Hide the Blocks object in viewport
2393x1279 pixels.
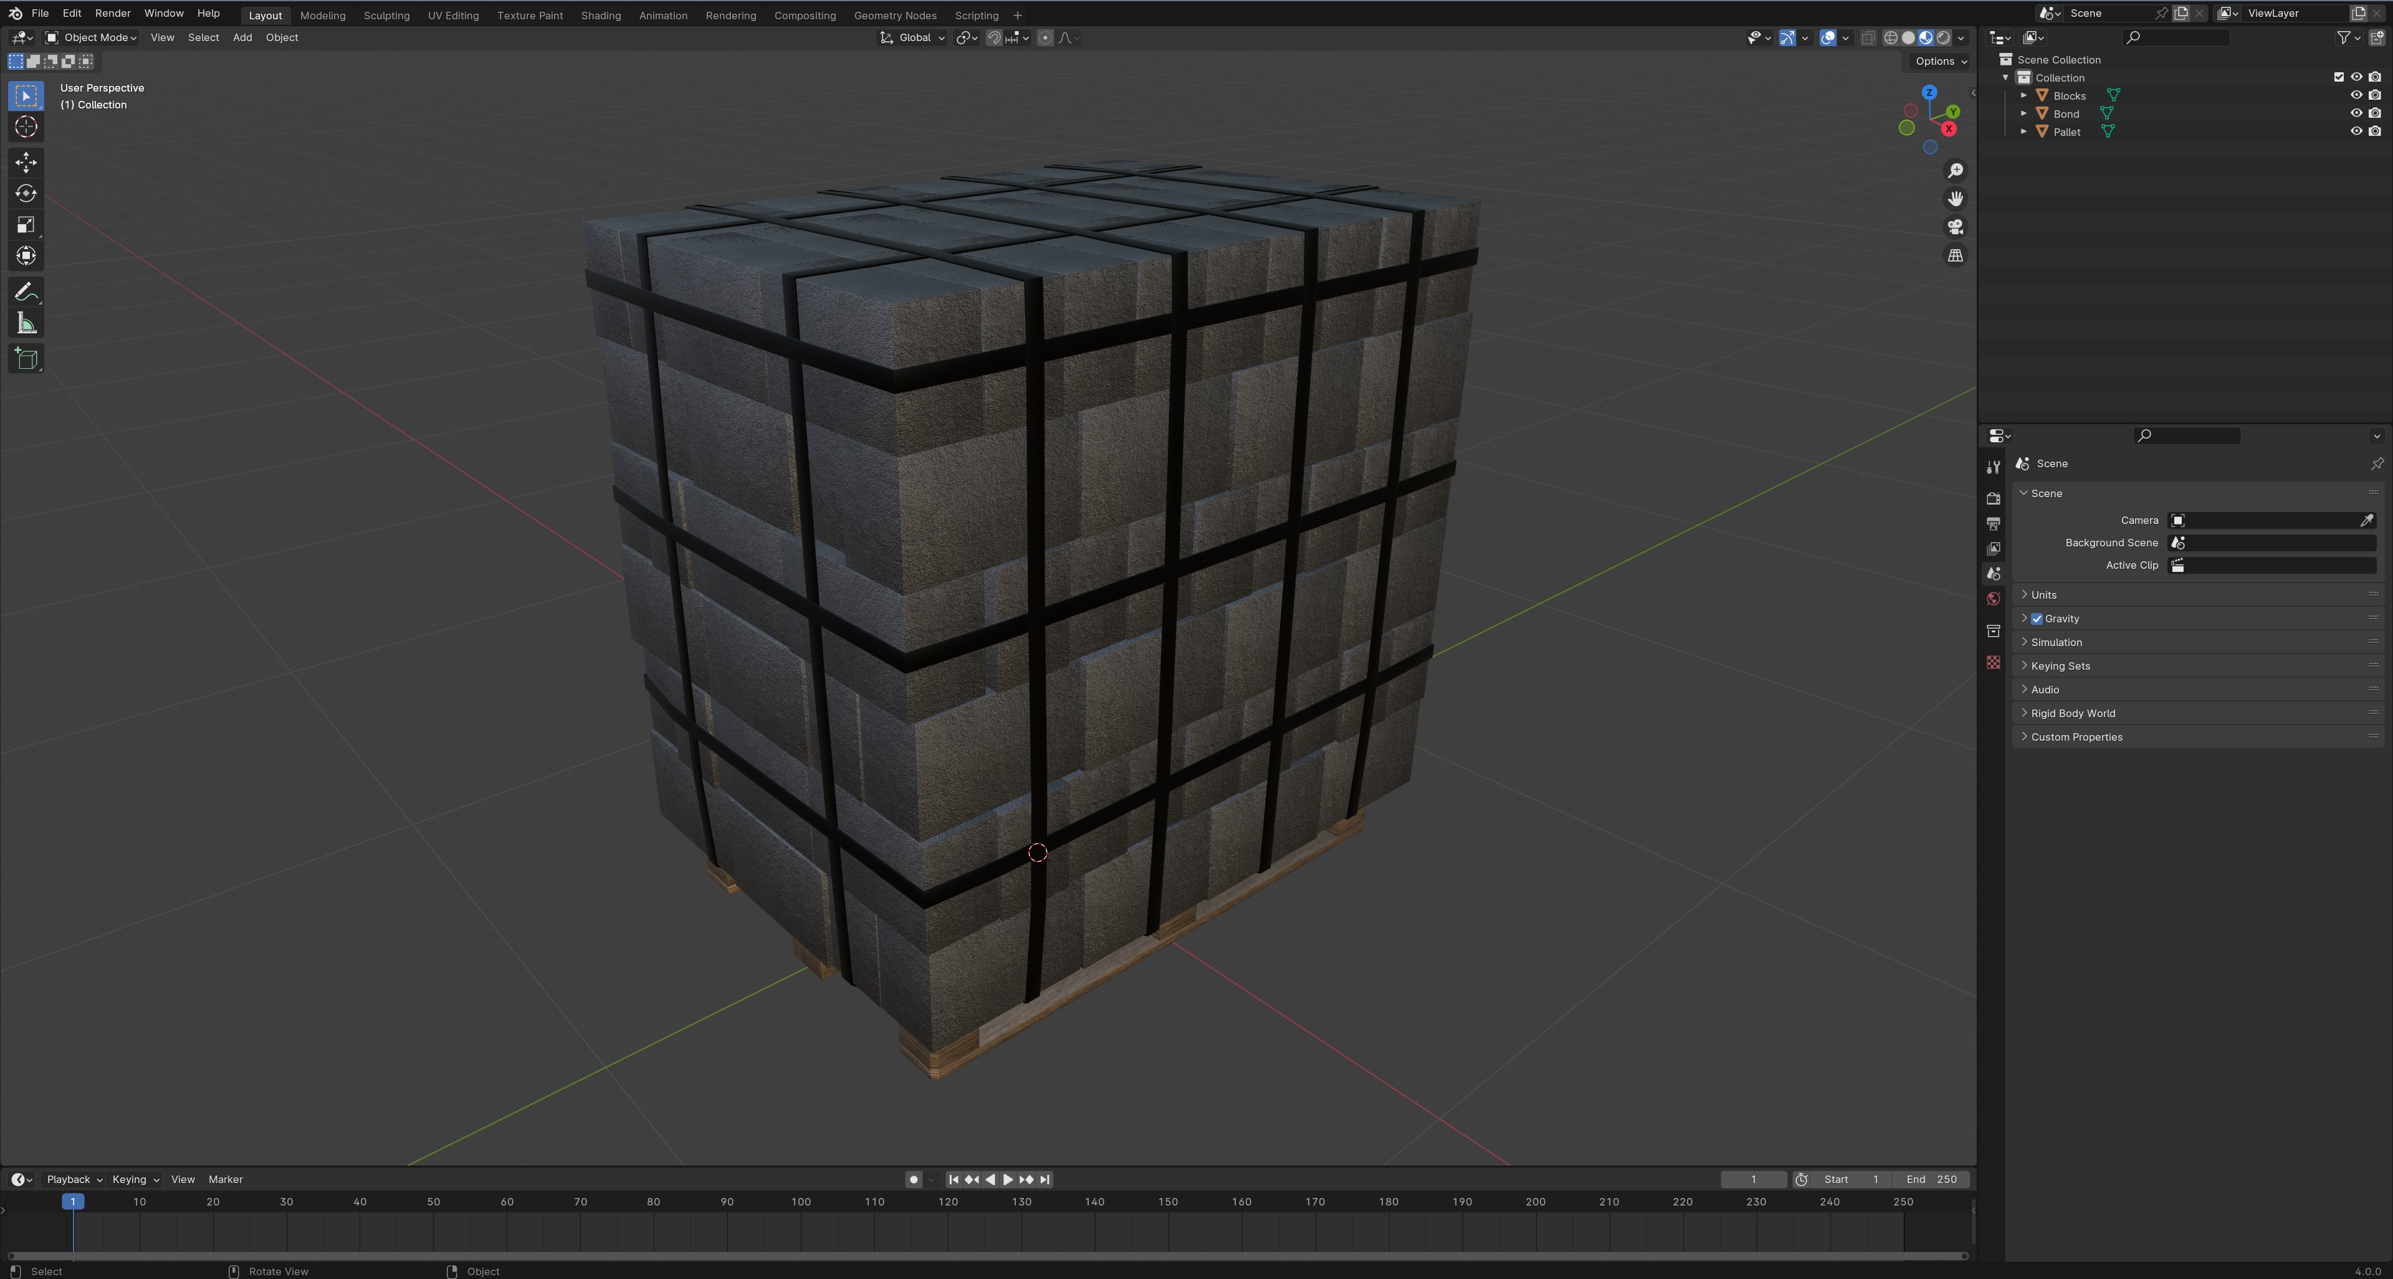(2356, 96)
